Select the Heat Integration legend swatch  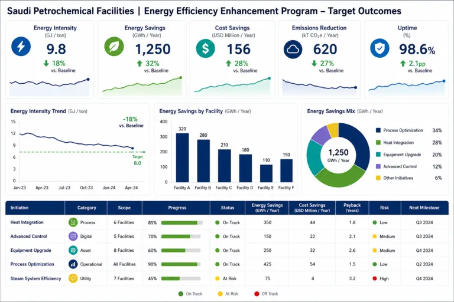[x=378, y=143]
